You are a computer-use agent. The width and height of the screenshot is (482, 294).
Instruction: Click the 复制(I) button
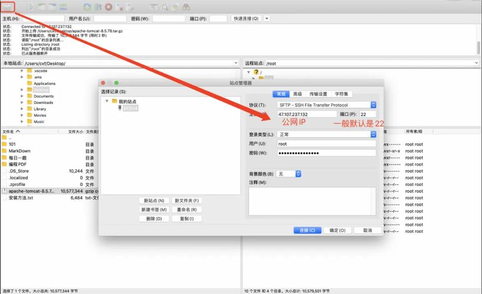point(186,219)
